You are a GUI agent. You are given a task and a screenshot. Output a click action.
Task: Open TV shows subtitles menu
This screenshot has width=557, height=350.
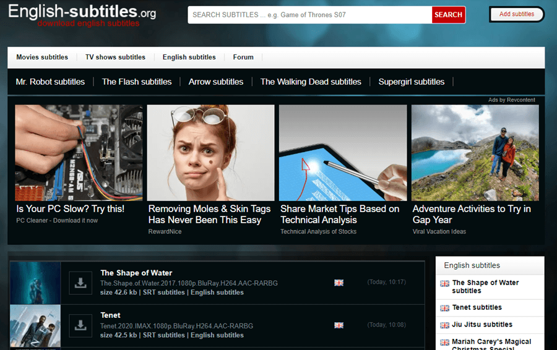(x=115, y=57)
